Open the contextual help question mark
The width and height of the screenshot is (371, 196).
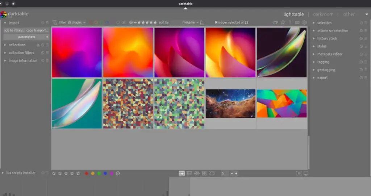pos(290,22)
